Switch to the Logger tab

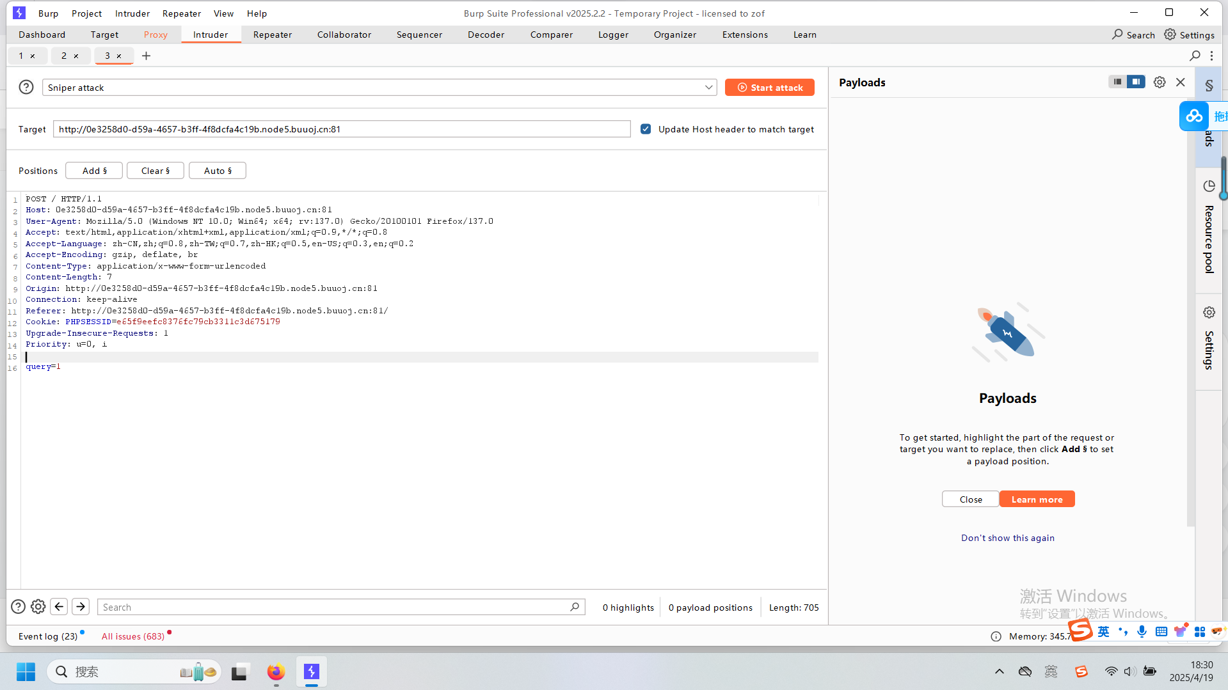click(x=613, y=35)
